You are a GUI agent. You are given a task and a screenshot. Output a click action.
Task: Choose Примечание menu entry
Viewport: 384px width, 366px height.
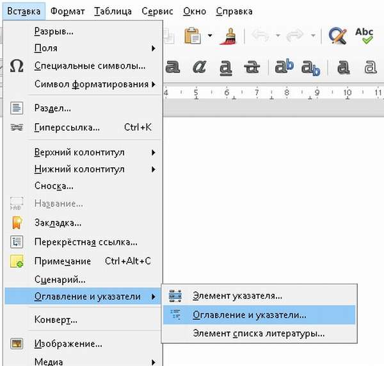83,261
